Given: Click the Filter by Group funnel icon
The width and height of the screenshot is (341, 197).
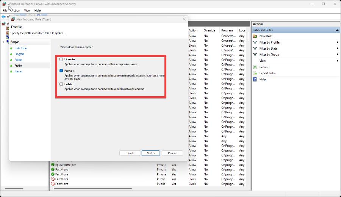Looking at the screenshot, I should click(255, 55).
